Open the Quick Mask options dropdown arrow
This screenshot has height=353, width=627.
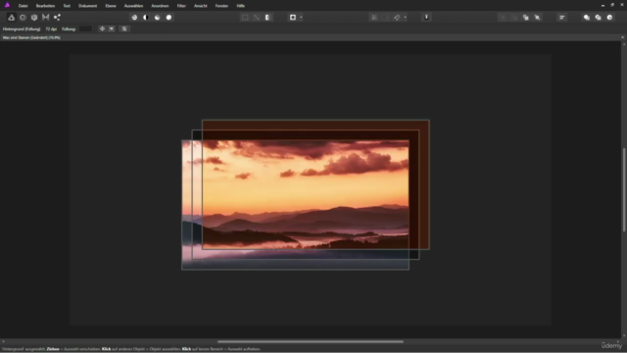pos(301,18)
